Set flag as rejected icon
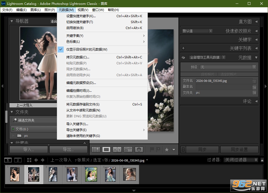Screen dimensions: 268x193 [x=158, y=150]
